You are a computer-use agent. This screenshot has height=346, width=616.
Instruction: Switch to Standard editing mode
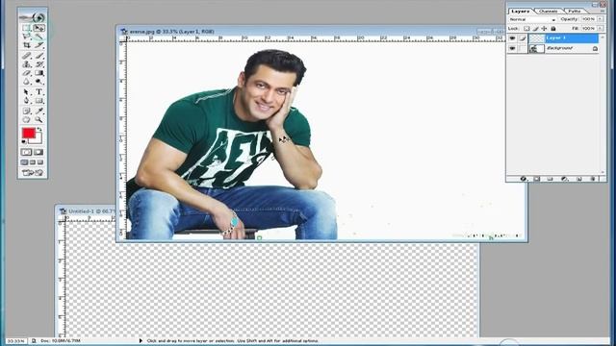[x=26, y=152]
